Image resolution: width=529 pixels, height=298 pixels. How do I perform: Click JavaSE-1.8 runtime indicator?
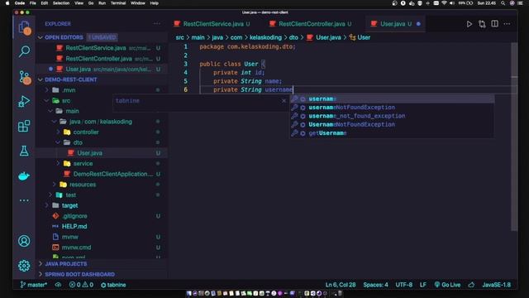(496, 285)
